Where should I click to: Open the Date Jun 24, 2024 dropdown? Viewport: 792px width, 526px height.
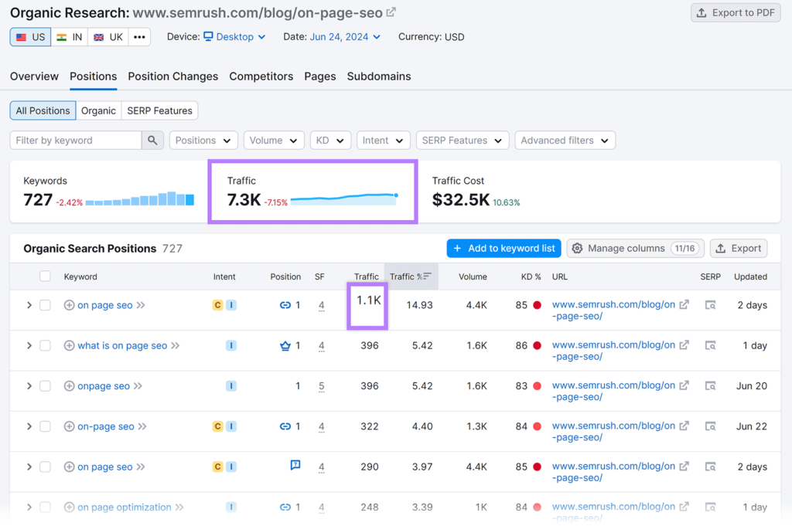(345, 37)
